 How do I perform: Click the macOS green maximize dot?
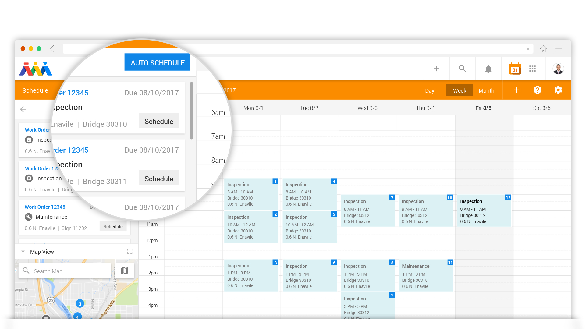(x=39, y=49)
